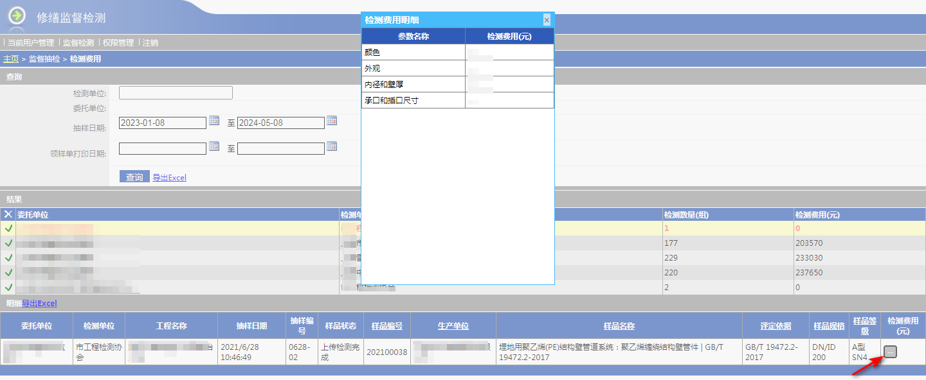Image resolution: width=926 pixels, height=380 pixels.
Task: Select green checkmark on the 233030 row
Action: coord(8,257)
